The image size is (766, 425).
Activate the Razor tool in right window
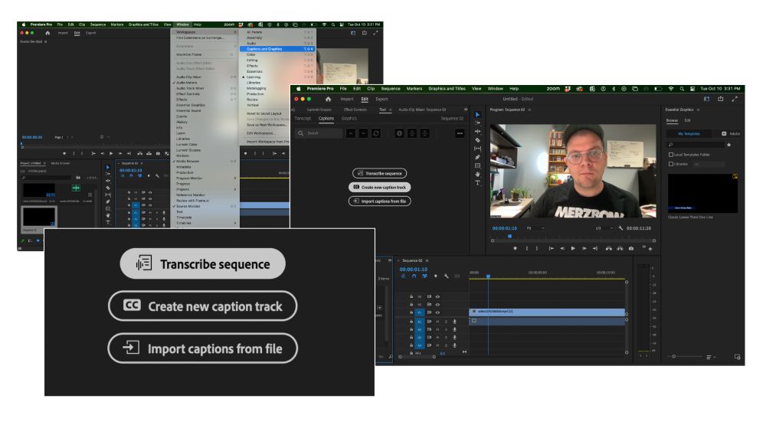tap(478, 140)
